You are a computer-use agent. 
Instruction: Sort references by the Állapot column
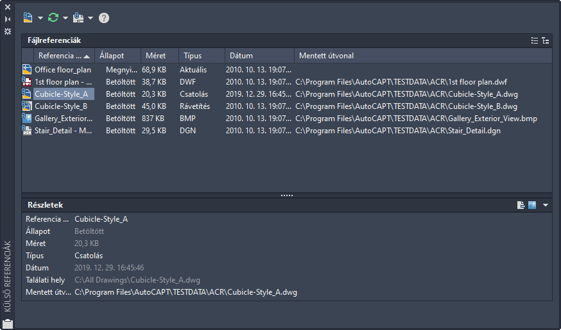(116, 56)
